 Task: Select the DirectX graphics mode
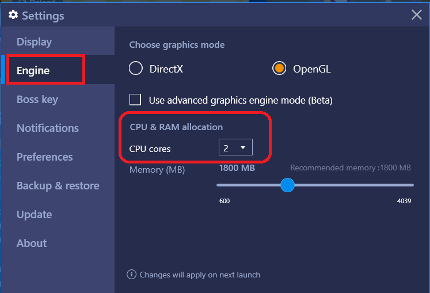click(136, 68)
